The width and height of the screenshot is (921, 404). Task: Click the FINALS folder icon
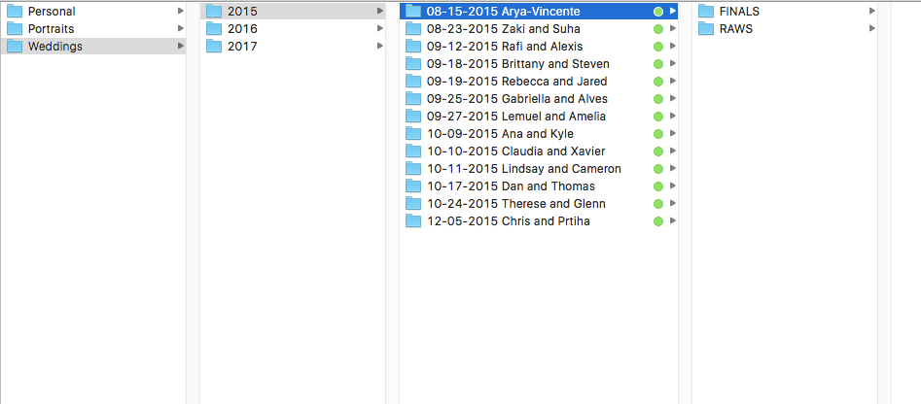pyautogui.click(x=706, y=11)
